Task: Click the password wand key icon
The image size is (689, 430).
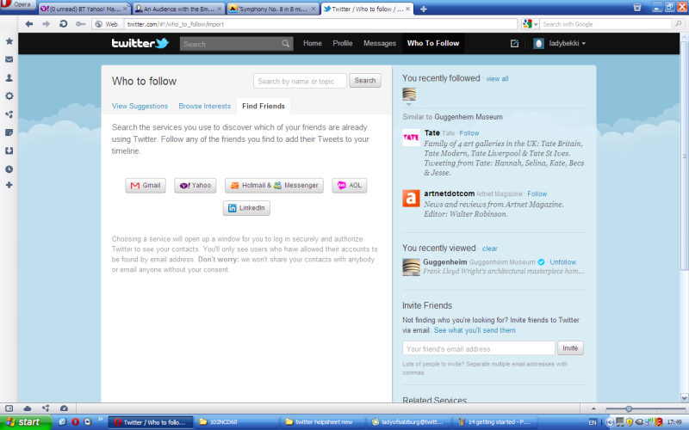Action: 80,24
